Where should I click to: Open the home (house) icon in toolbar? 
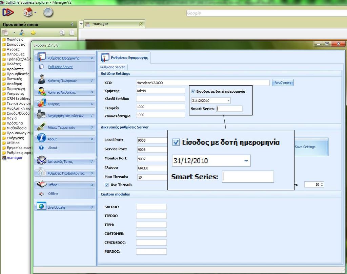tap(28, 12)
